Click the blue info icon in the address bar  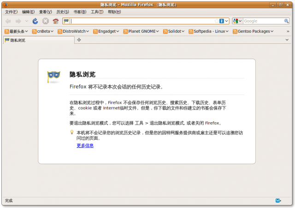tap(222, 21)
